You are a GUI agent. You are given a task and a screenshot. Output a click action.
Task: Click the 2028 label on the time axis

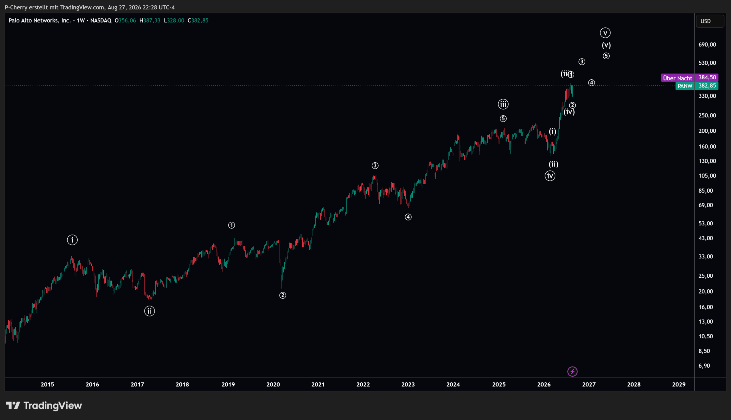634,385
